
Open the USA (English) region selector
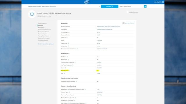click(159, 2)
